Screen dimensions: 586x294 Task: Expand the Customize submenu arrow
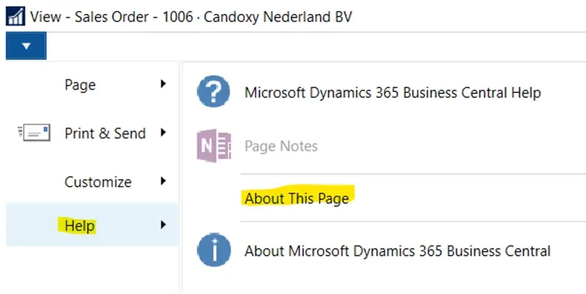(163, 182)
